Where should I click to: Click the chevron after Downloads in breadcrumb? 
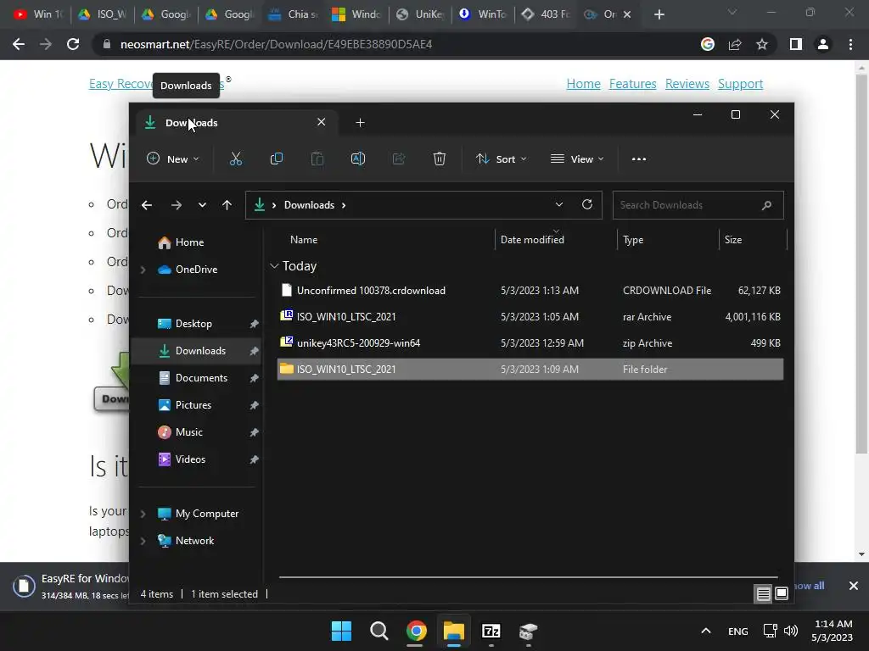tap(344, 205)
